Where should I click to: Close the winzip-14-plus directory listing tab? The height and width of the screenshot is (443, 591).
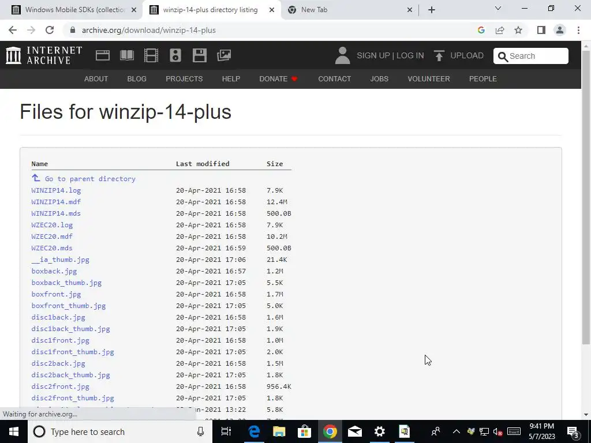[x=271, y=10]
